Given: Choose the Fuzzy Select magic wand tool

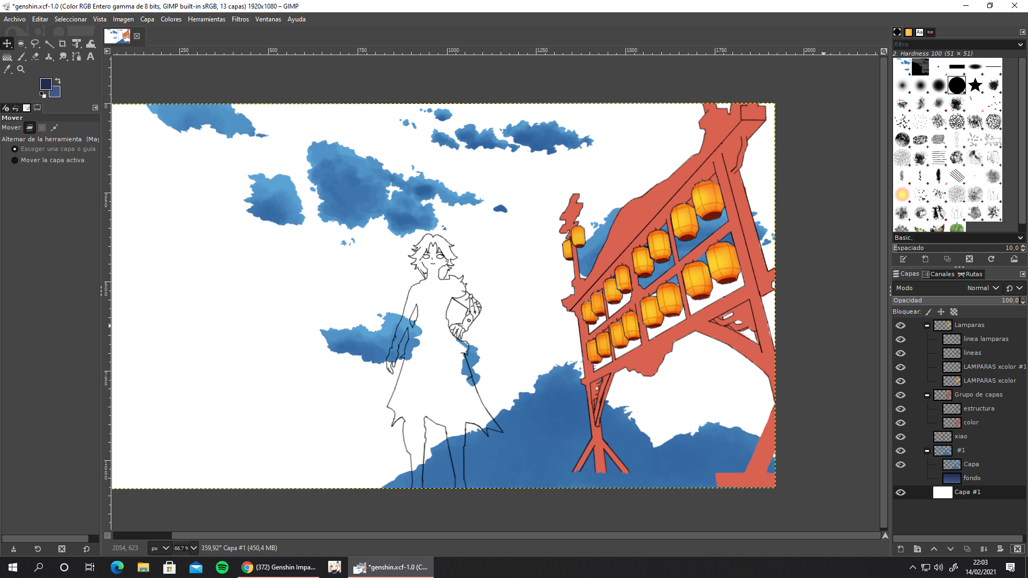Looking at the screenshot, I should [x=49, y=44].
